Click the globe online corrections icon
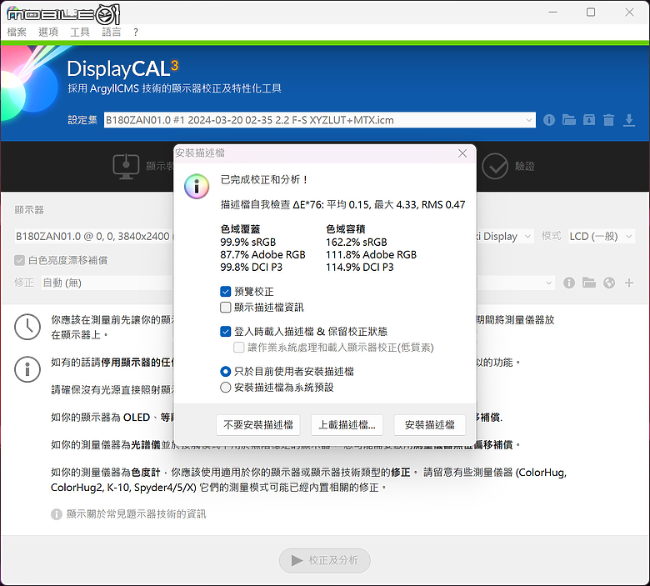The image size is (650, 586). (609, 283)
